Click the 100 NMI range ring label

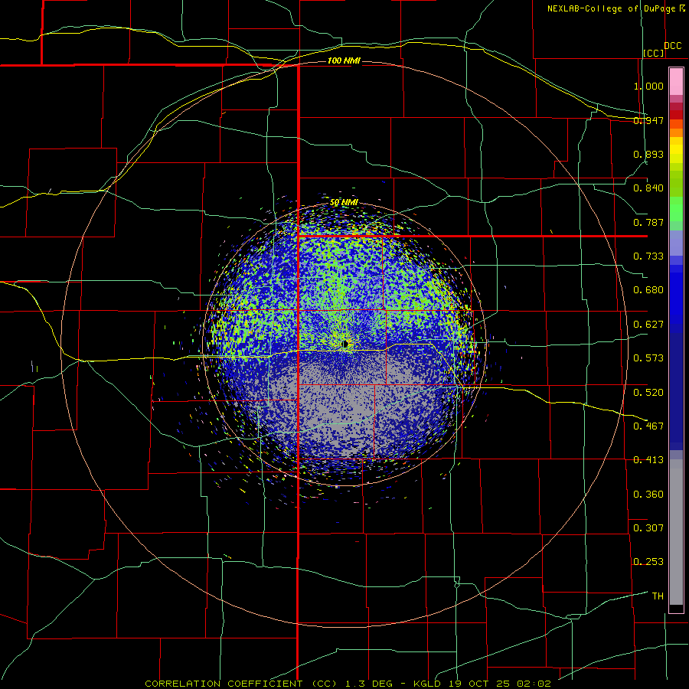pos(344,60)
